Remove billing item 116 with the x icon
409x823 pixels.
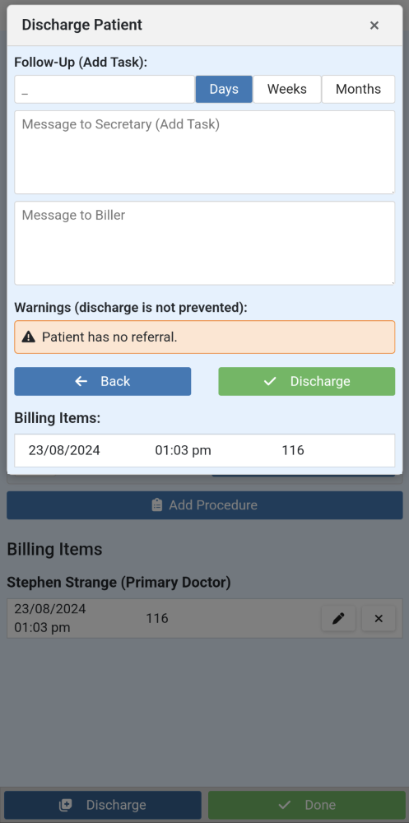[x=379, y=619]
